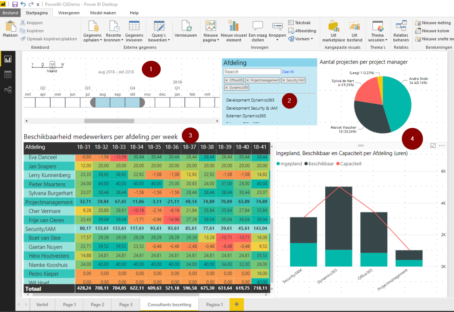This screenshot has height=312, width=454.
Task: Switch to Data view in left sidebar
Action: 7,74
